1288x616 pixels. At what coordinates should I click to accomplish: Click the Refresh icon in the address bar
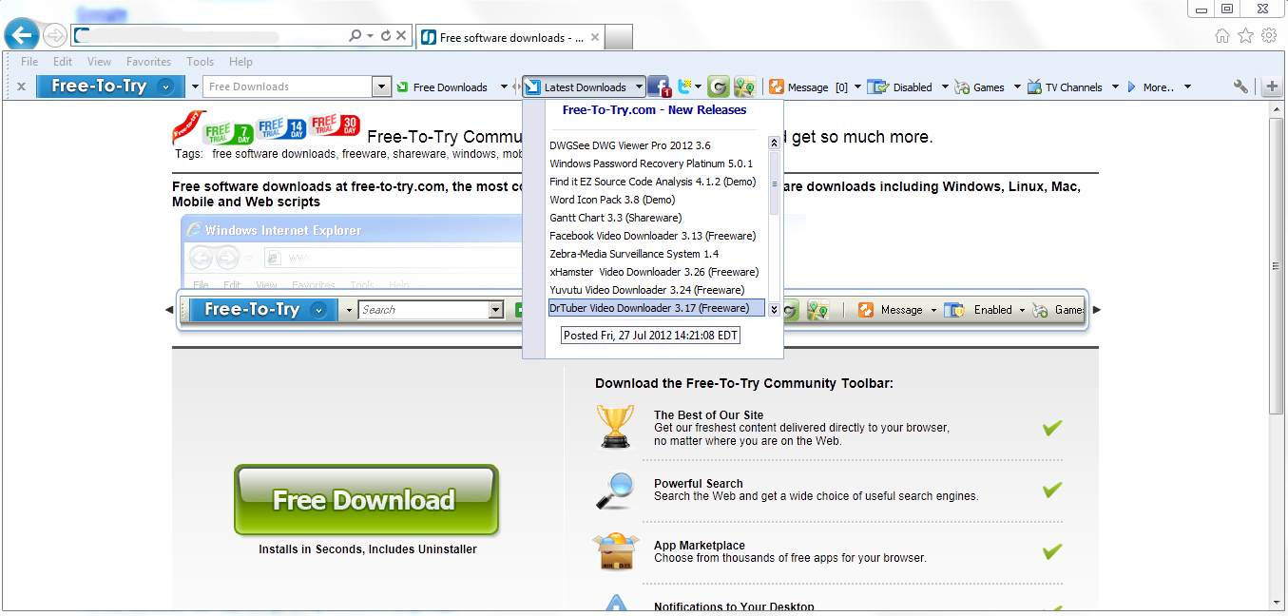pos(386,36)
